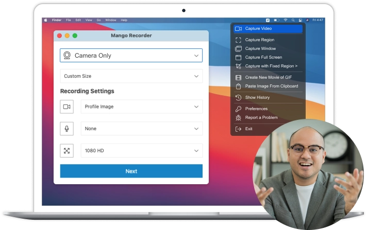
Task: Open the Finder menu in menu bar
Action: [x=57, y=20]
